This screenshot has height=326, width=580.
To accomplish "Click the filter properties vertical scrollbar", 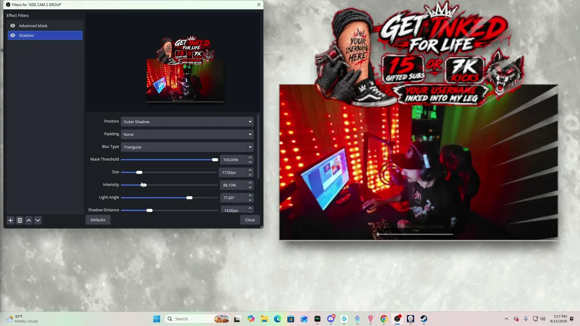I will coord(258,147).
